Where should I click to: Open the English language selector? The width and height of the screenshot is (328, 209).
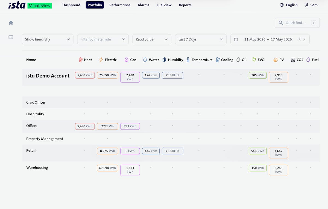(289, 5)
